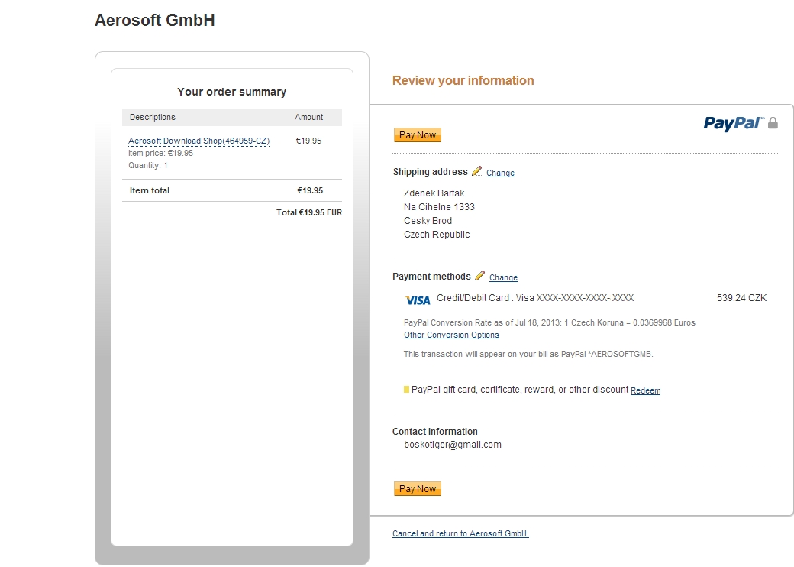
Task: Click the security padlock icon
Action: (x=773, y=123)
